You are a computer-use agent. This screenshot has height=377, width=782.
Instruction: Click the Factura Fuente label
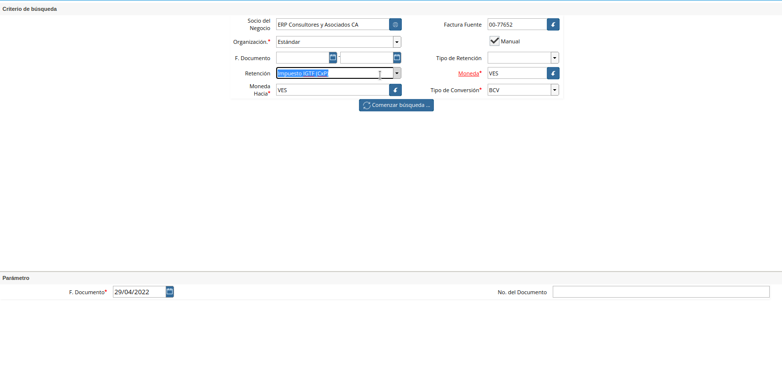[x=462, y=25]
